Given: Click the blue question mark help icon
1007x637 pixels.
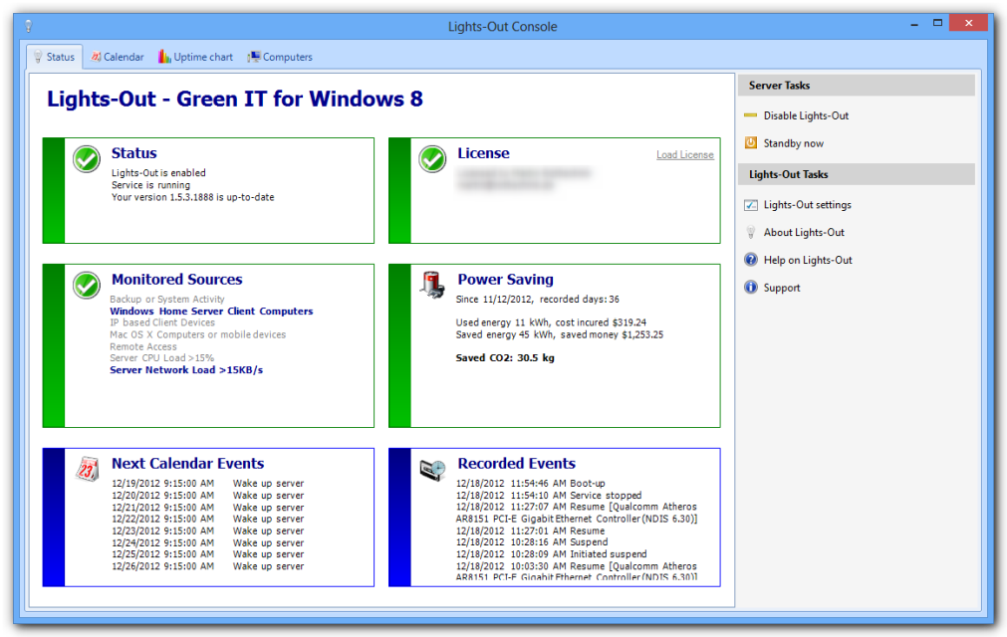Looking at the screenshot, I should [750, 260].
